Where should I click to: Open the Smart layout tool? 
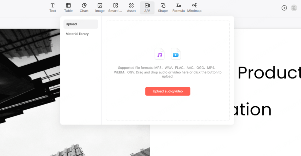tap(116, 8)
